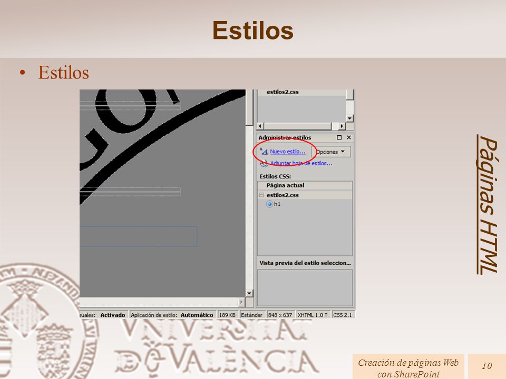Click editor horizontal scroll right arrow
The width and height of the screenshot is (506, 379).
point(241,302)
